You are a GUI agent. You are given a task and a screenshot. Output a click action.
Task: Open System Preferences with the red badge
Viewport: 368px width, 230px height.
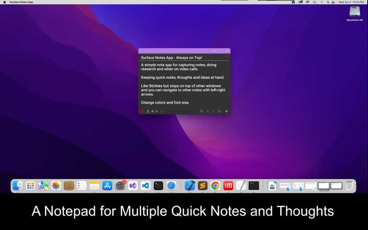(120, 186)
